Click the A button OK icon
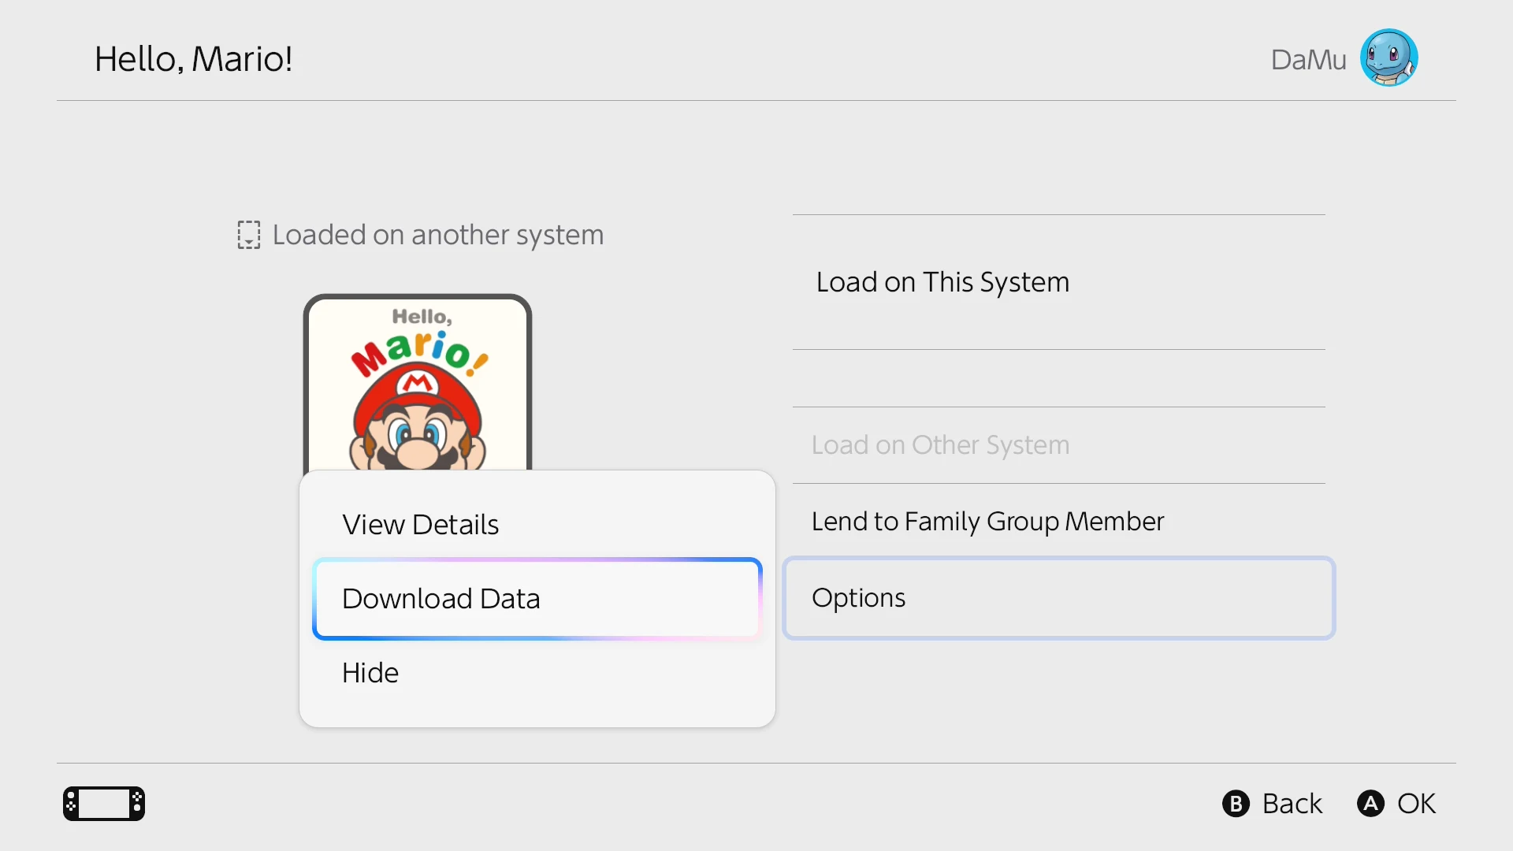The width and height of the screenshot is (1513, 851). coord(1370,804)
